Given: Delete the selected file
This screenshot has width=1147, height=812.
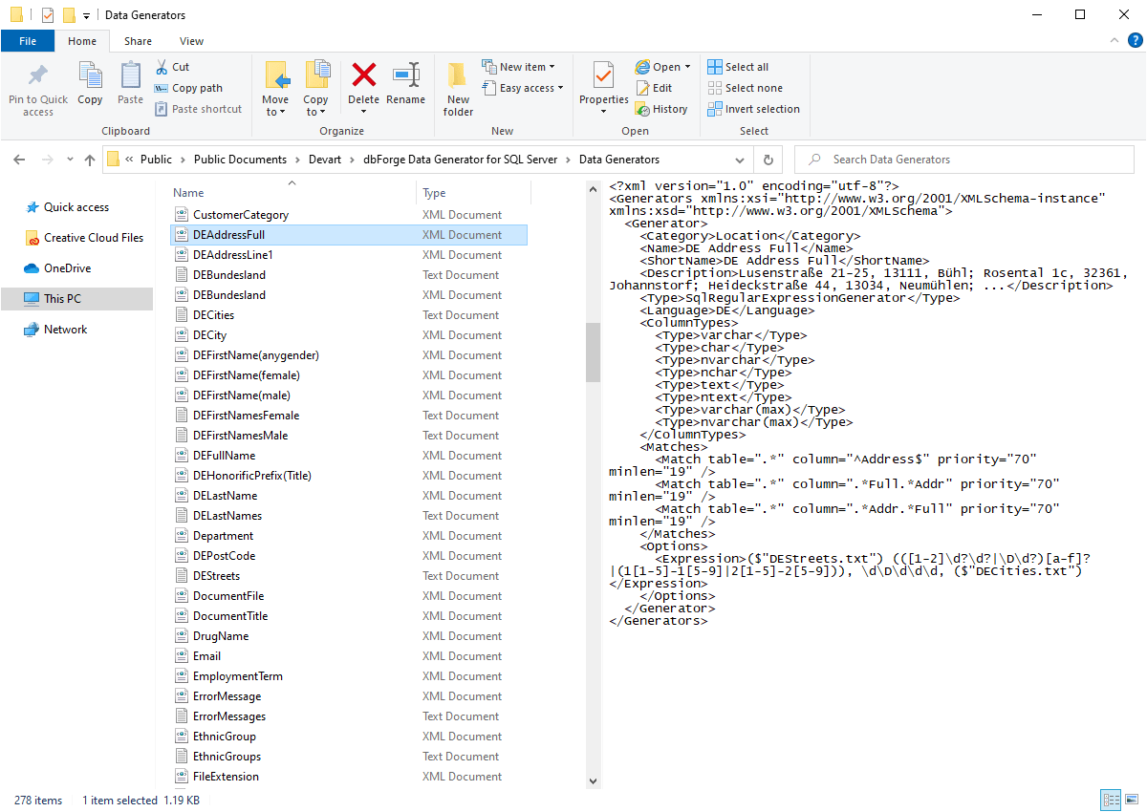Looking at the screenshot, I should tap(364, 86).
